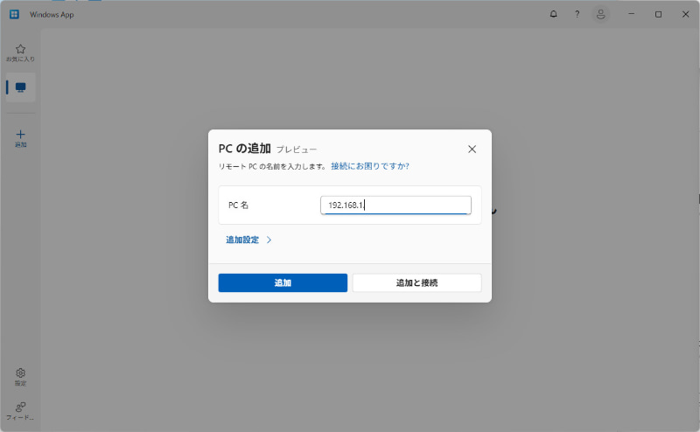Click the chevron next to 追加設定
The image size is (700, 432).
pyautogui.click(x=269, y=240)
